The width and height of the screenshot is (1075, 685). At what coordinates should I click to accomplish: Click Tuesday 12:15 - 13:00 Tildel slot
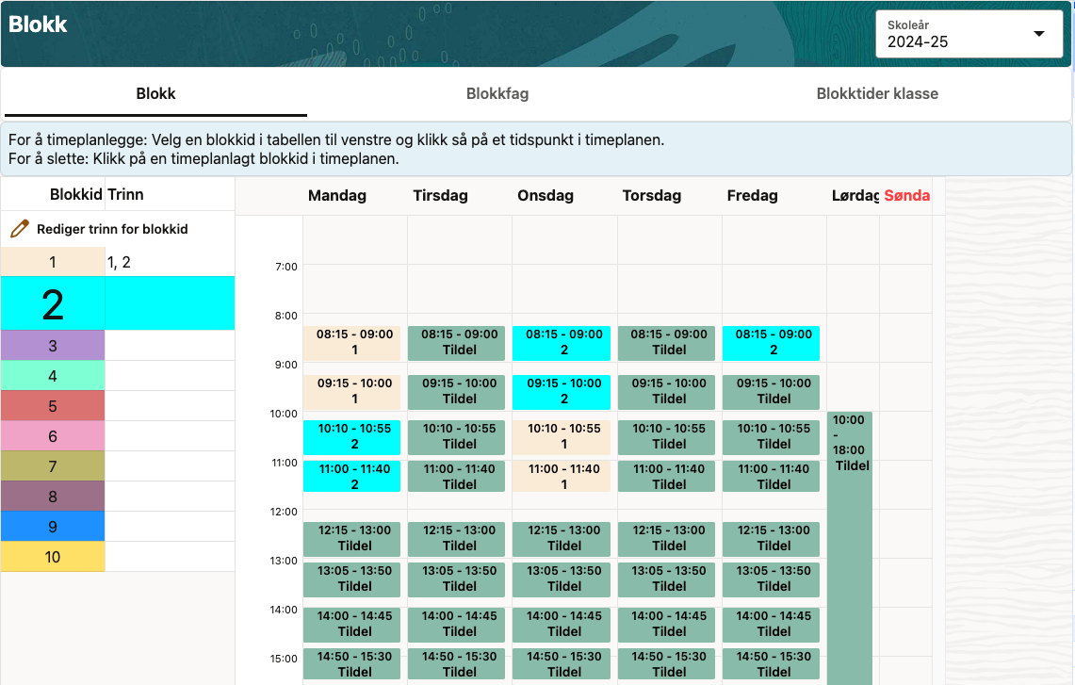(x=460, y=538)
